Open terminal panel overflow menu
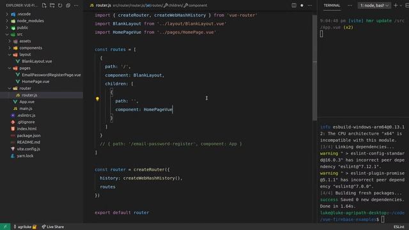409x230 pixels. point(350,5)
